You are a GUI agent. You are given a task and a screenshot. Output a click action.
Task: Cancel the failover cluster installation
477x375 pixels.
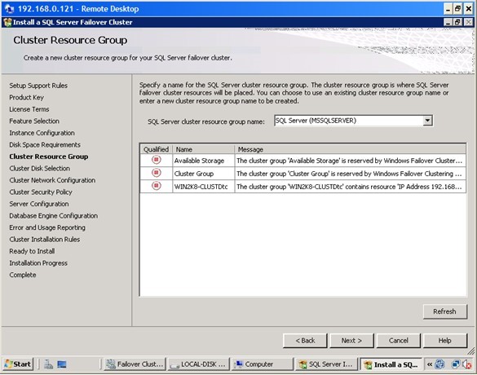tap(398, 341)
